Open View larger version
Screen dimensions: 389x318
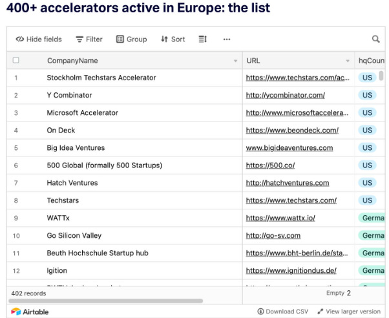349,312
